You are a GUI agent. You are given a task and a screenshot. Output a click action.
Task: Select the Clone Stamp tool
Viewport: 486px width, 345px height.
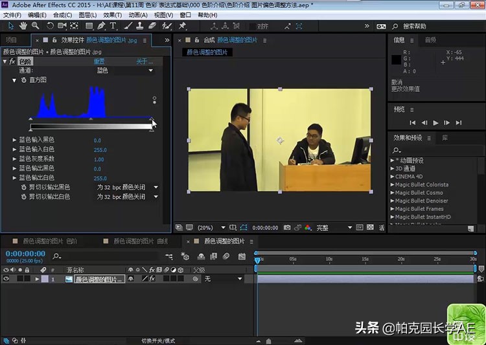point(140,26)
